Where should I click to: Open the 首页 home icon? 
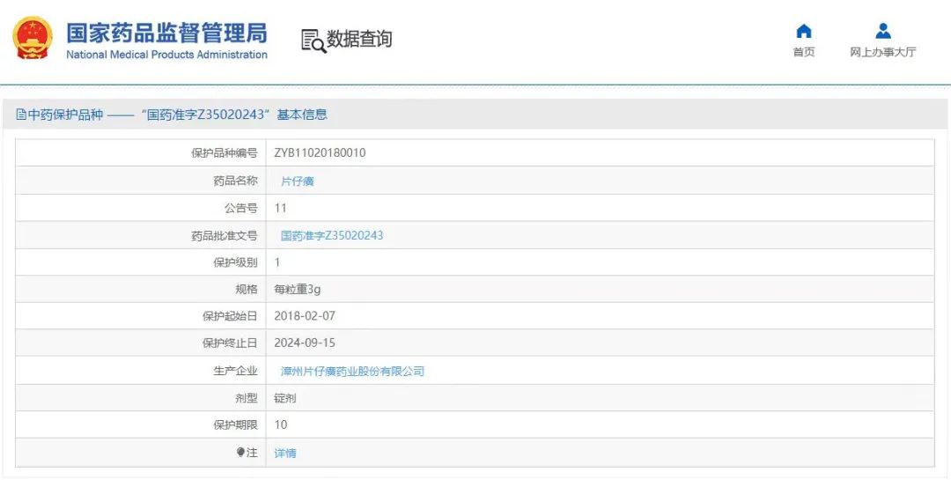coord(804,31)
